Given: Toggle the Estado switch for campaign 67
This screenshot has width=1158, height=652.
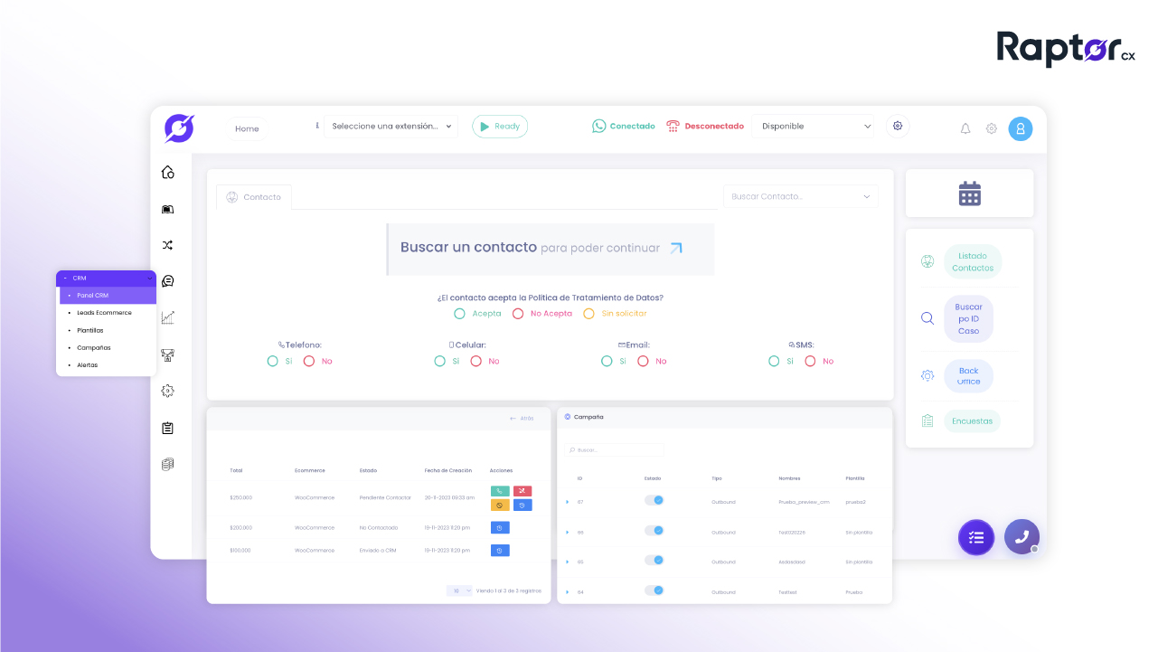Looking at the screenshot, I should 654,500.
